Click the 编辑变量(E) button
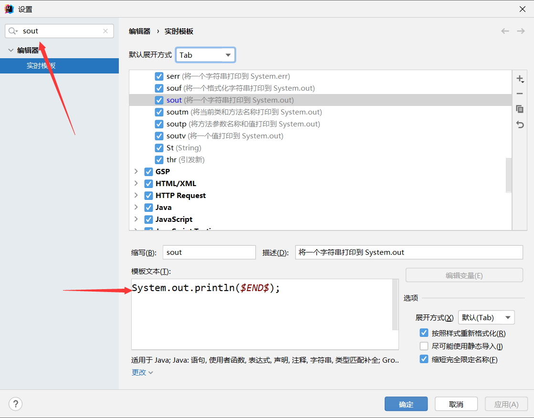 464,275
